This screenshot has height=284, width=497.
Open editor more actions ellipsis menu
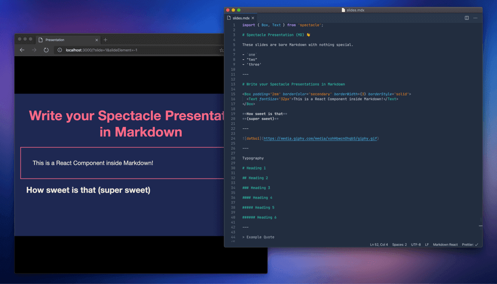point(476,18)
